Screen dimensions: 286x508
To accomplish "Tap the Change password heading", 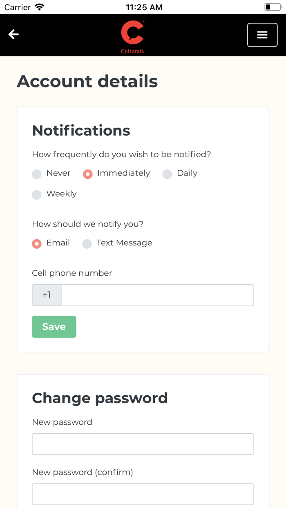I will 100,398.
